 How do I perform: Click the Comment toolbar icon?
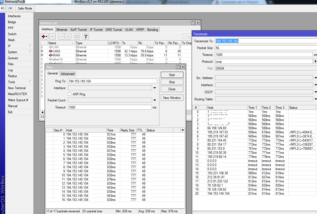[x=77, y=37]
